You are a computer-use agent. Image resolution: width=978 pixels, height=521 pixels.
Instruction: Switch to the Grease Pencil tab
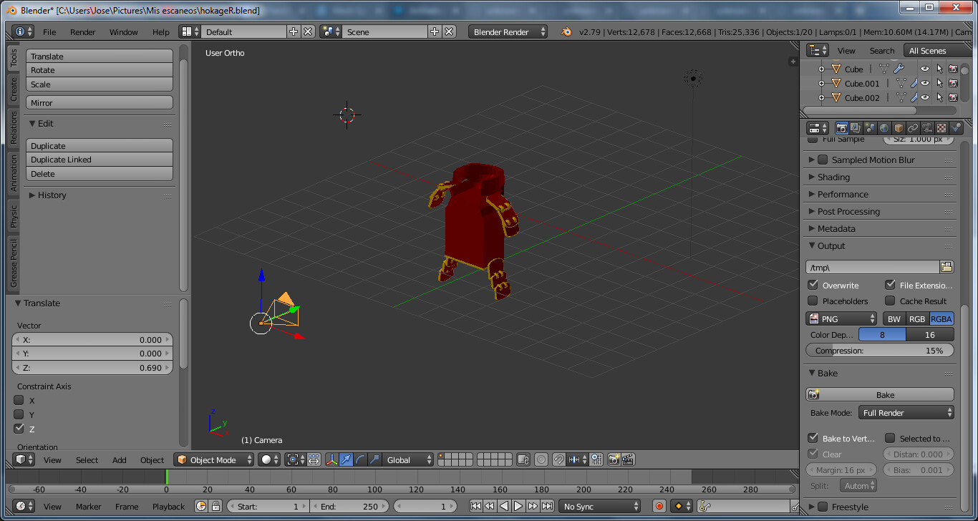pos(14,263)
